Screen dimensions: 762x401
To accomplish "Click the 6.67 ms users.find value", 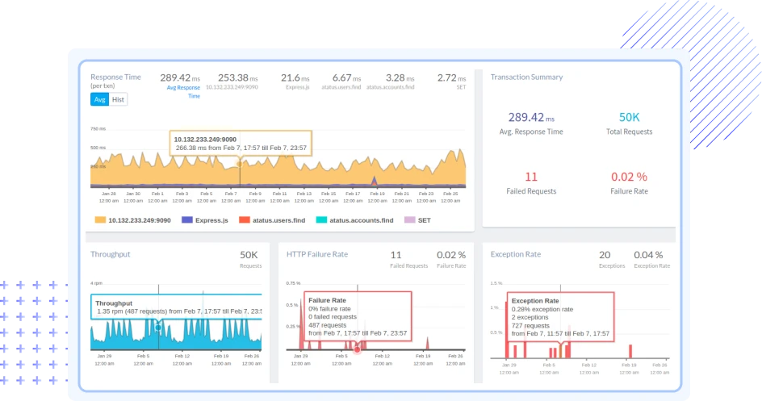I will [x=346, y=77].
